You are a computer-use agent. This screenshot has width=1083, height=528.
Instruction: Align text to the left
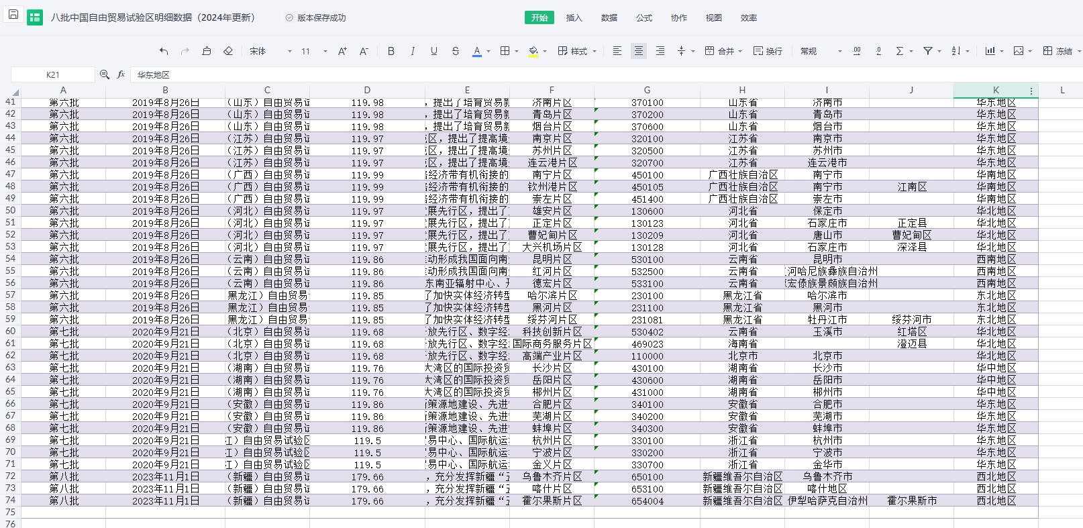[x=617, y=51]
